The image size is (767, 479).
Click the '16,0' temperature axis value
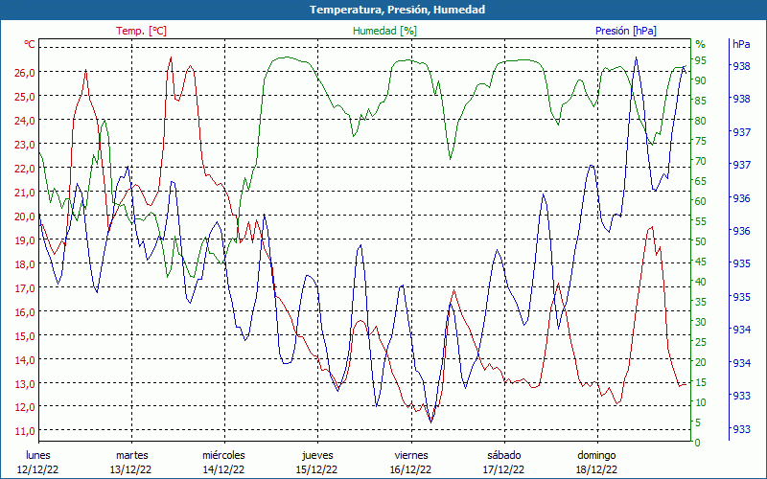pos(24,312)
